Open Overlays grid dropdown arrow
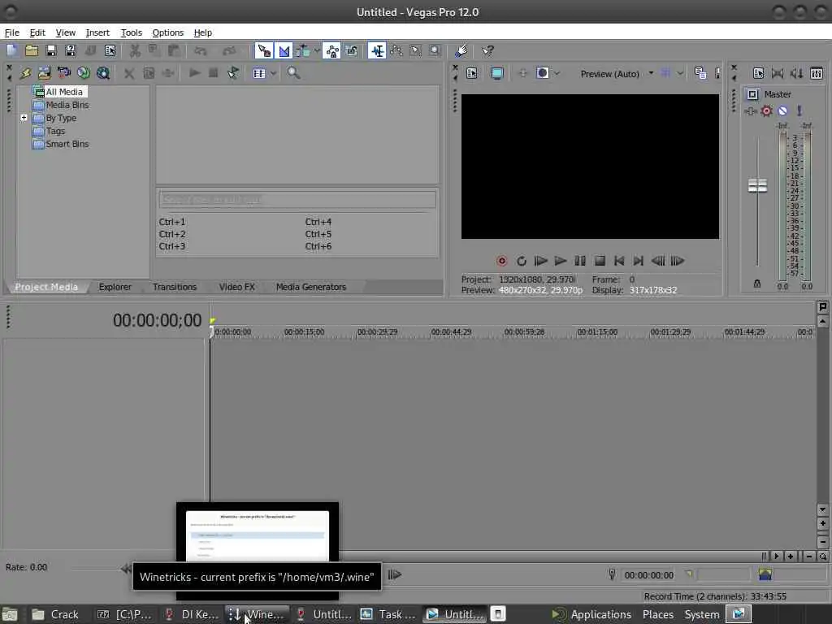The height and width of the screenshot is (624, 832). click(680, 73)
